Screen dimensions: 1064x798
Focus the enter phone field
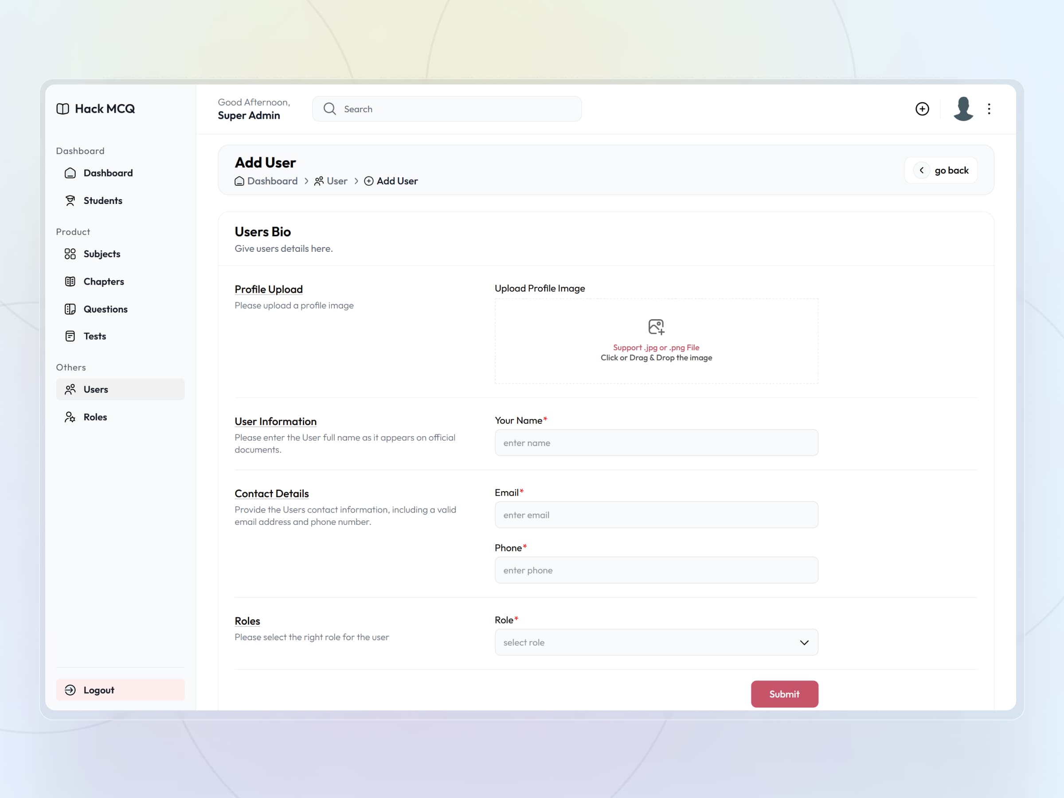656,570
